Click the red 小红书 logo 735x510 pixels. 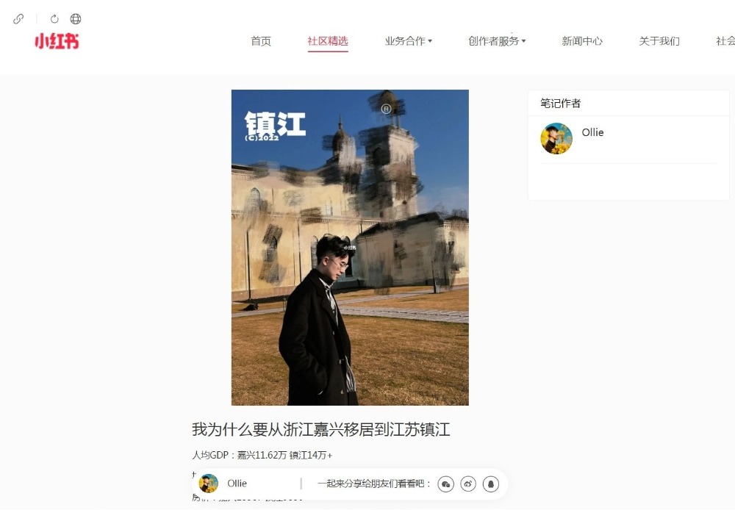[57, 41]
